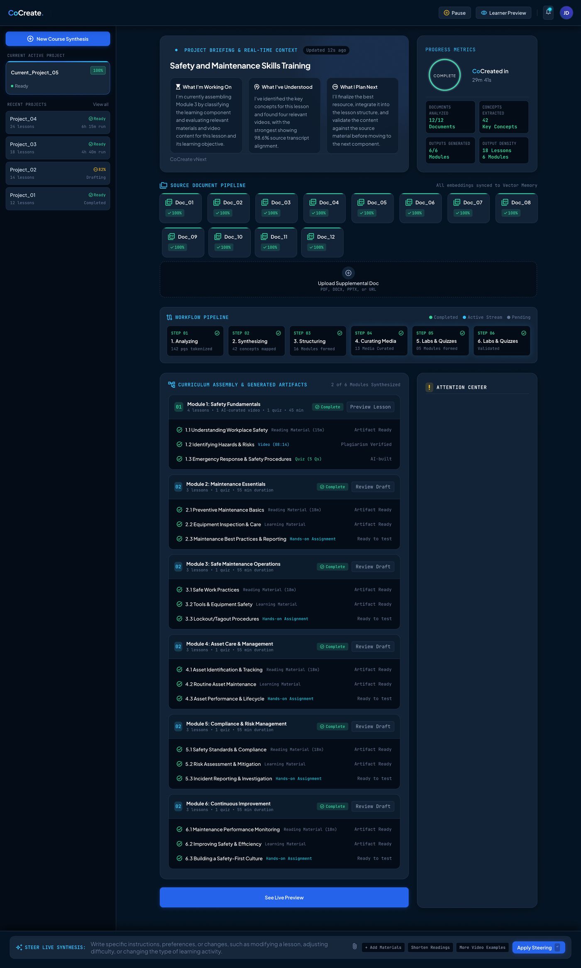Click Attention Center warning icon
The width and height of the screenshot is (581, 968).
point(429,387)
